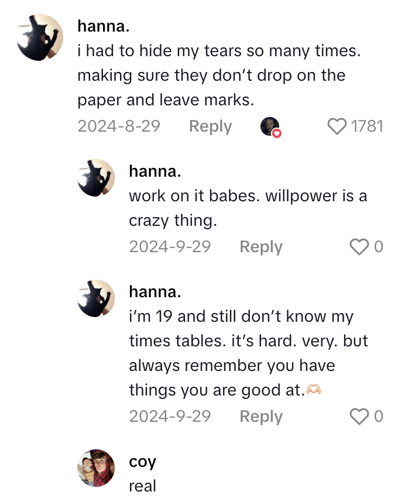Open hanna's avatar on the top comment
The width and height of the screenshot is (398, 502).
[40, 37]
